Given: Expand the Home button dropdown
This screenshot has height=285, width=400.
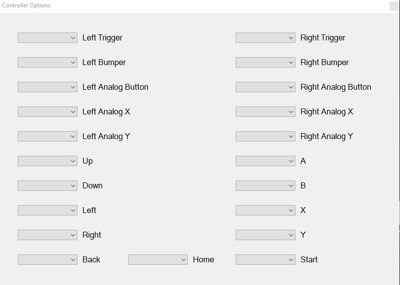Looking at the screenshot, I should pos(158,259).
